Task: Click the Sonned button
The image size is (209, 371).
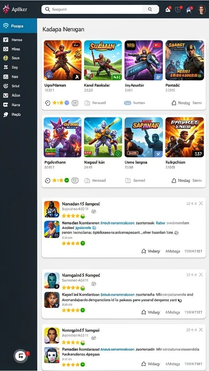Action: point(135,180)
